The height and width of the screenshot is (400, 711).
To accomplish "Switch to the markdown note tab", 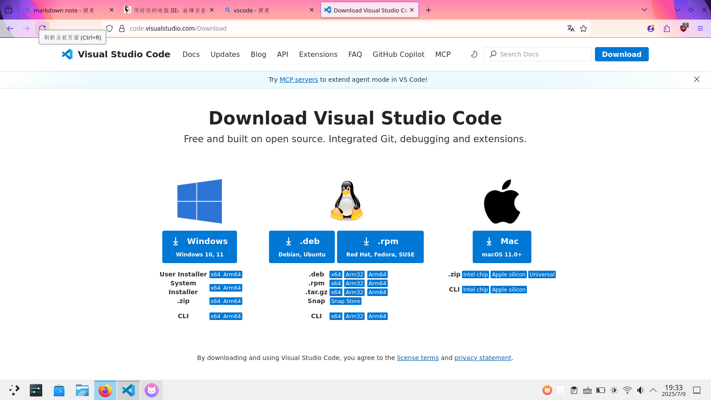I will [69, 10].
